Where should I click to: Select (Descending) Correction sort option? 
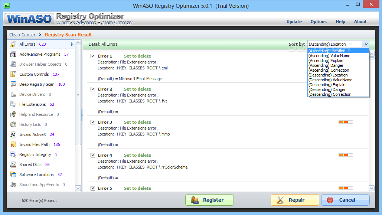click(339, 94)
